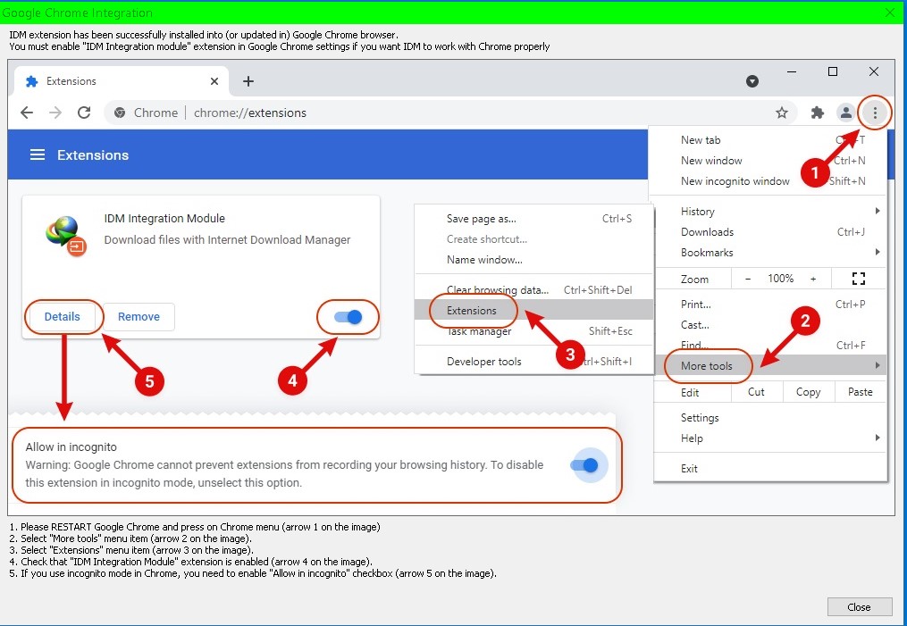907x626 pixels.
Task: Click the Extensions header title
Action: coord(93,154)
